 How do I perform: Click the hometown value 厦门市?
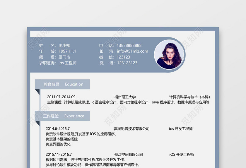pyautogui.click(x=64, y=57)
